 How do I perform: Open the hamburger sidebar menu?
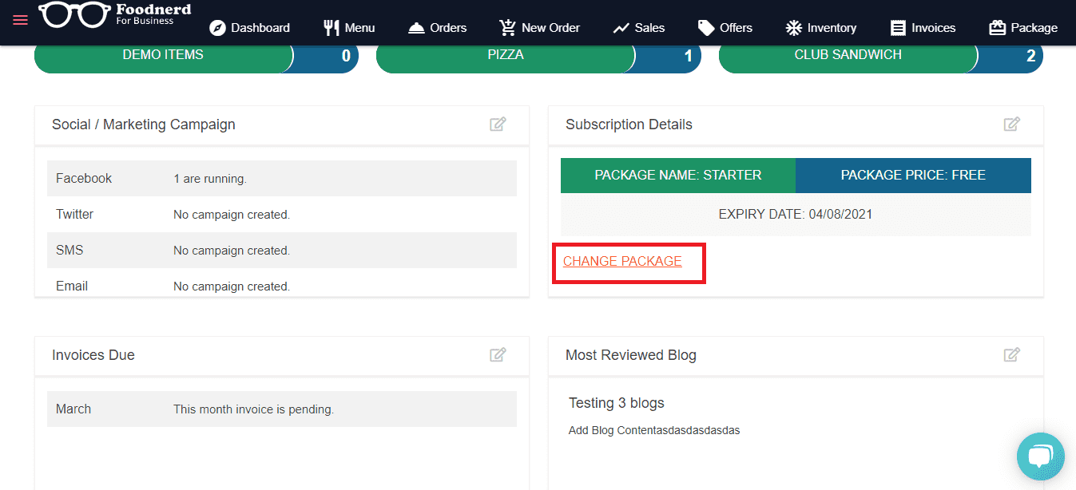click(20, 20)
